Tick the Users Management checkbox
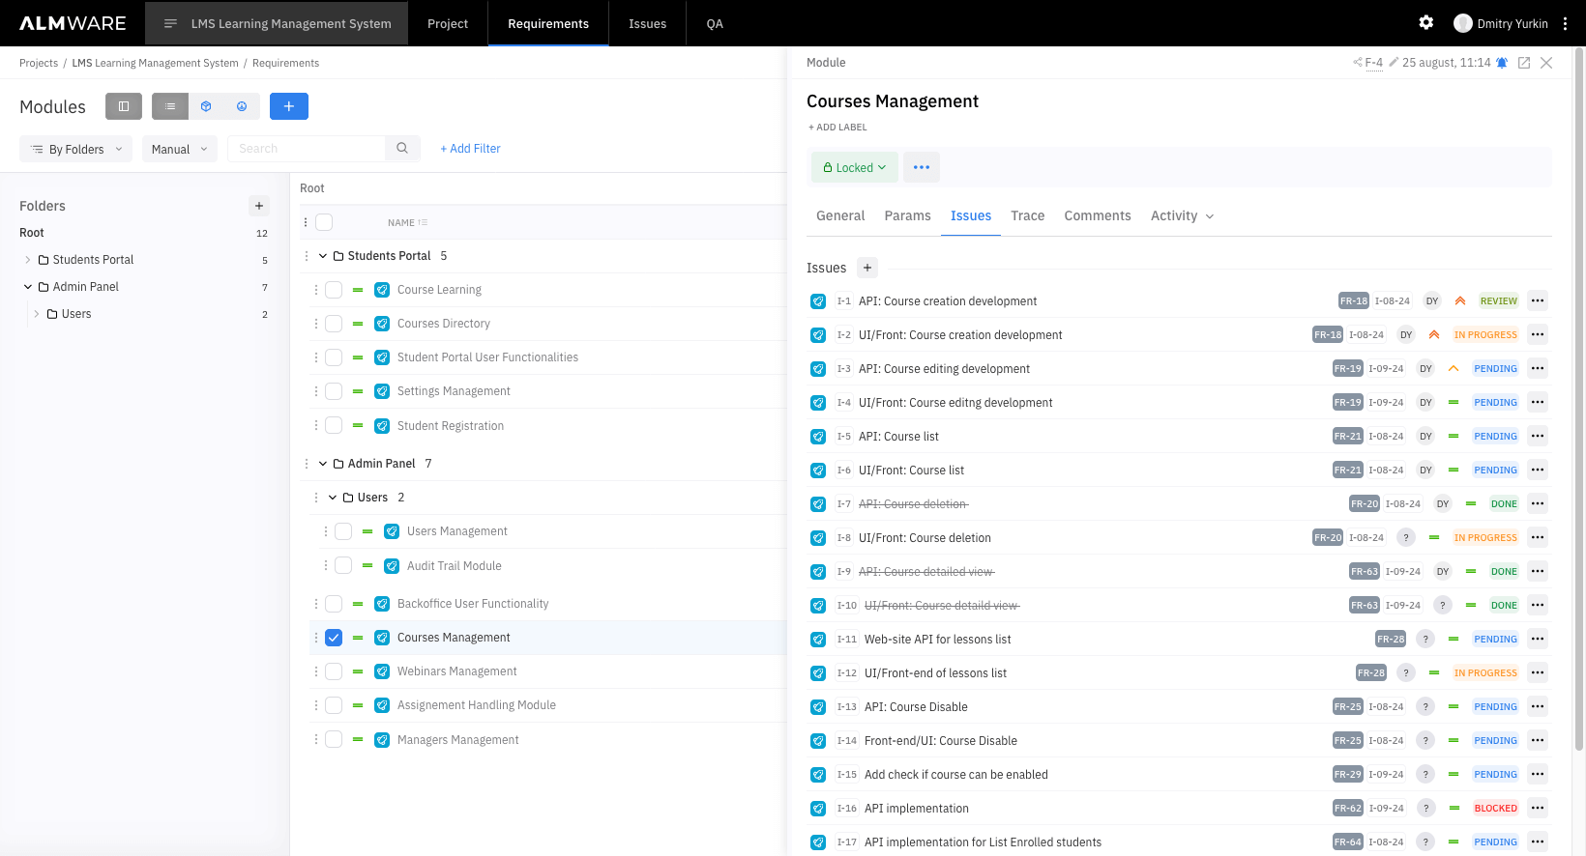1586x856 pixels. click(343, 531)
